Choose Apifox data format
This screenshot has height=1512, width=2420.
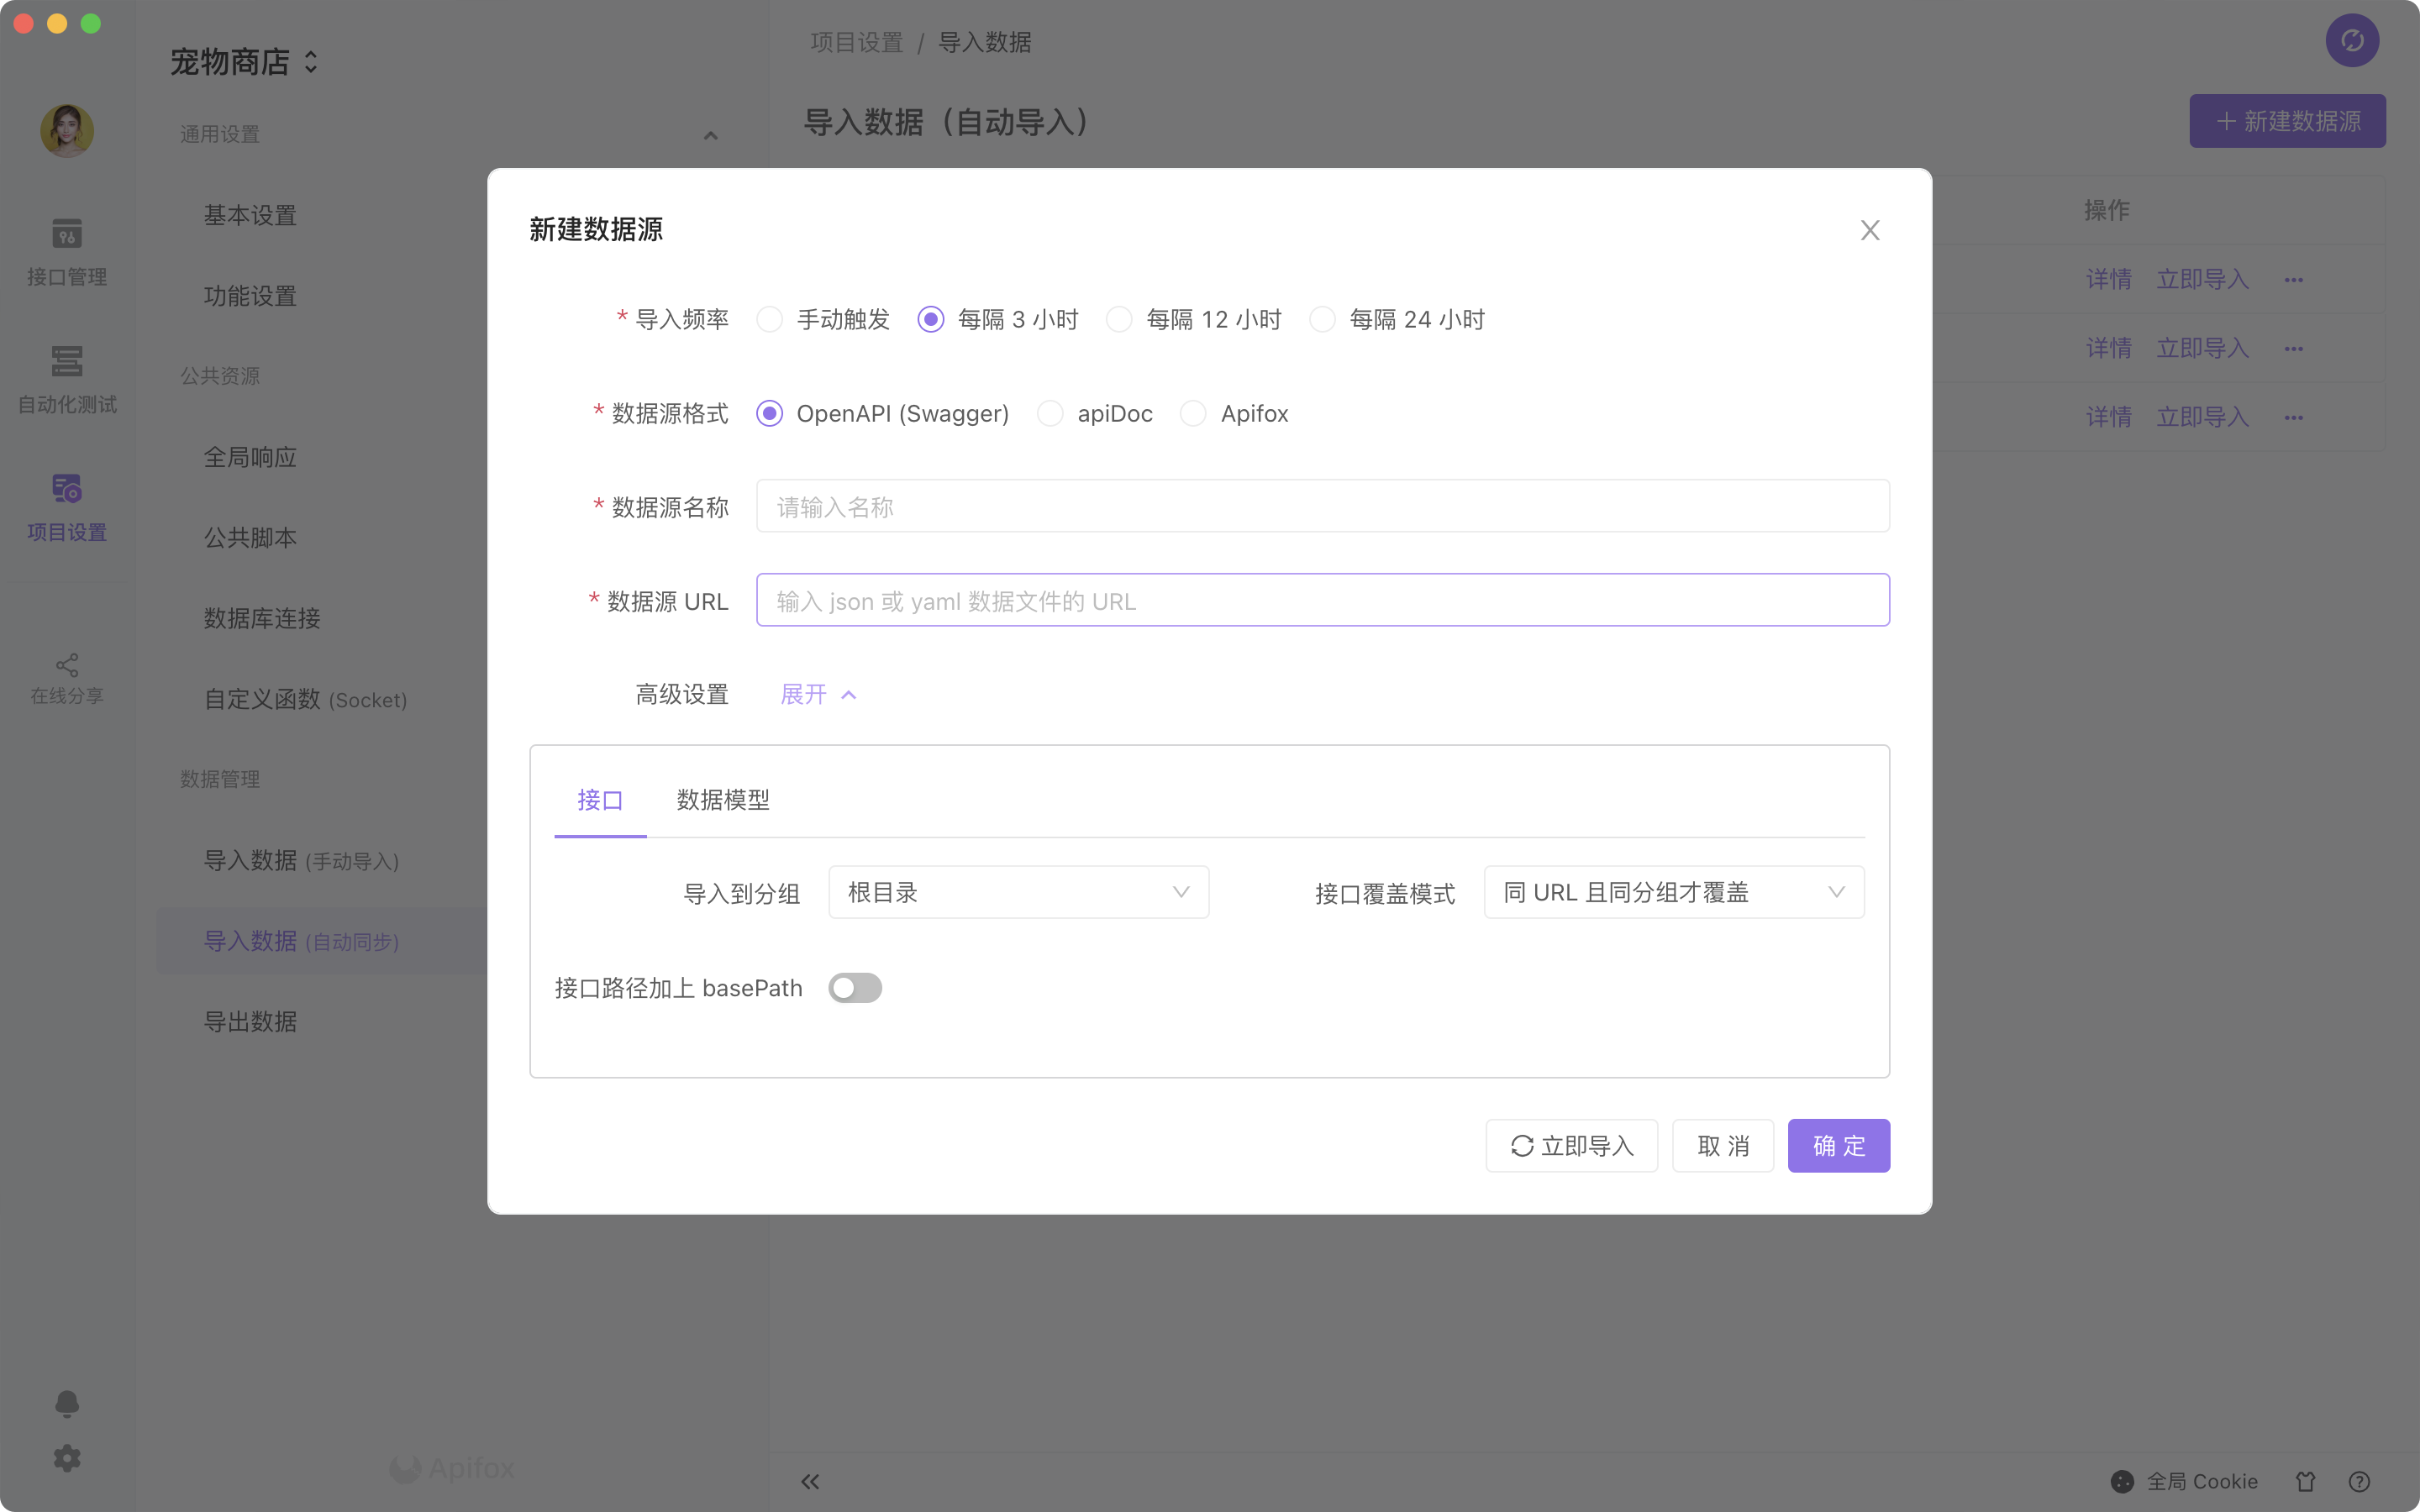tap(1234, 413)
